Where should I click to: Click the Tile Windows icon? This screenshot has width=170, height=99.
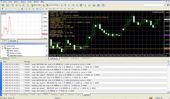81,5
